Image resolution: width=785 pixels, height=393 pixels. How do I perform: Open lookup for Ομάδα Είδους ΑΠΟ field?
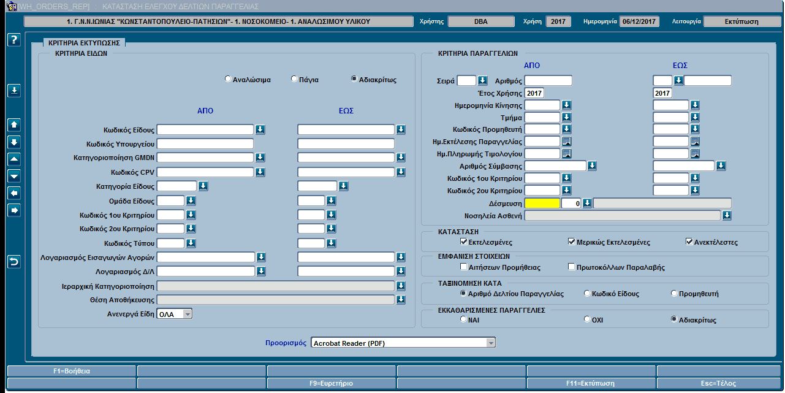191,200
